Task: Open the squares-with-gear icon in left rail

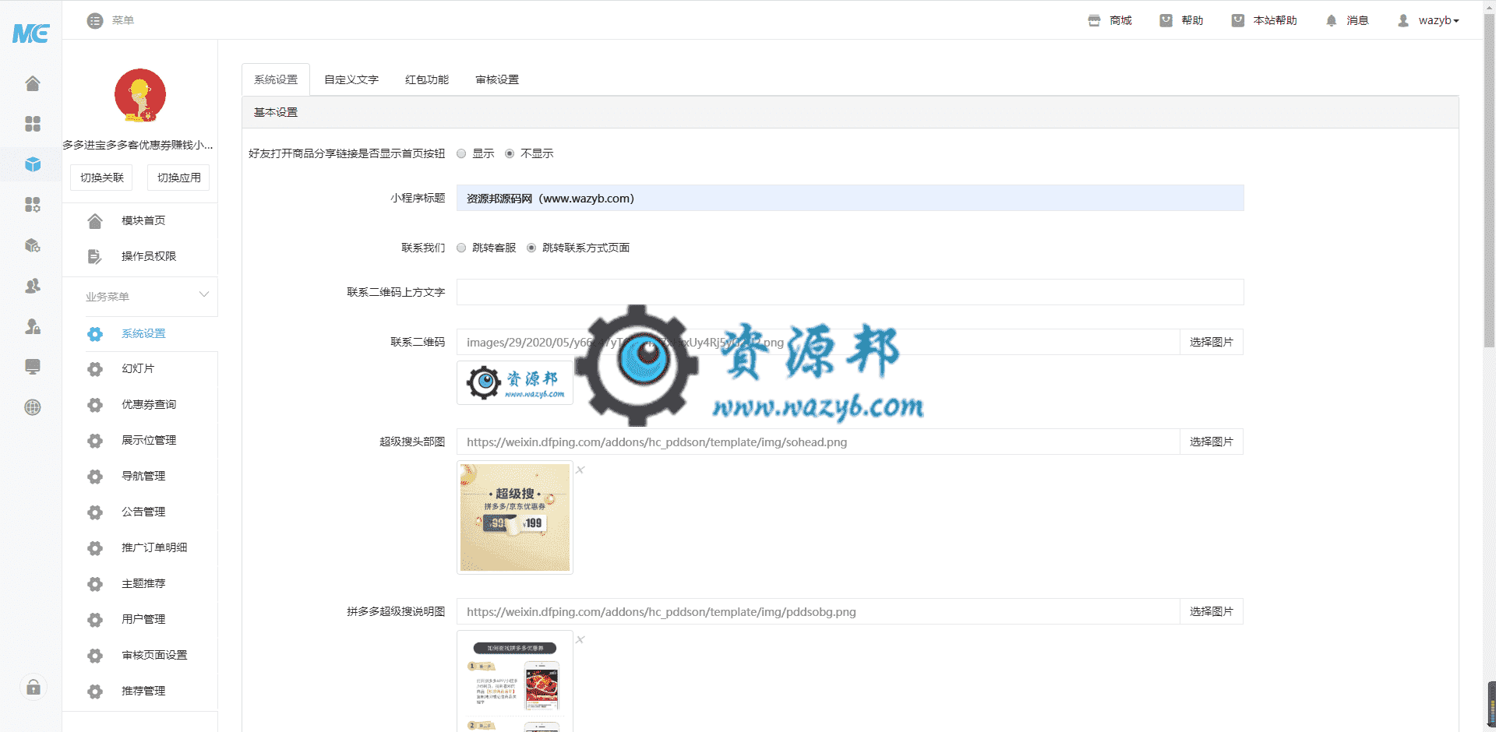Action: (32, 205)
